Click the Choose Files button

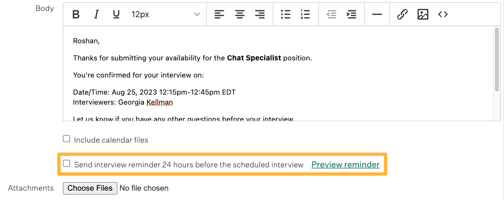[x=90, y=188]
